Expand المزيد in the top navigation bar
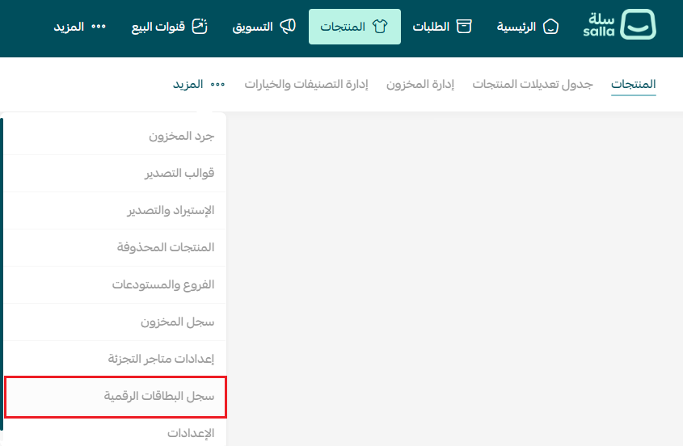This screenshot has width=683, height=446. 80,27
